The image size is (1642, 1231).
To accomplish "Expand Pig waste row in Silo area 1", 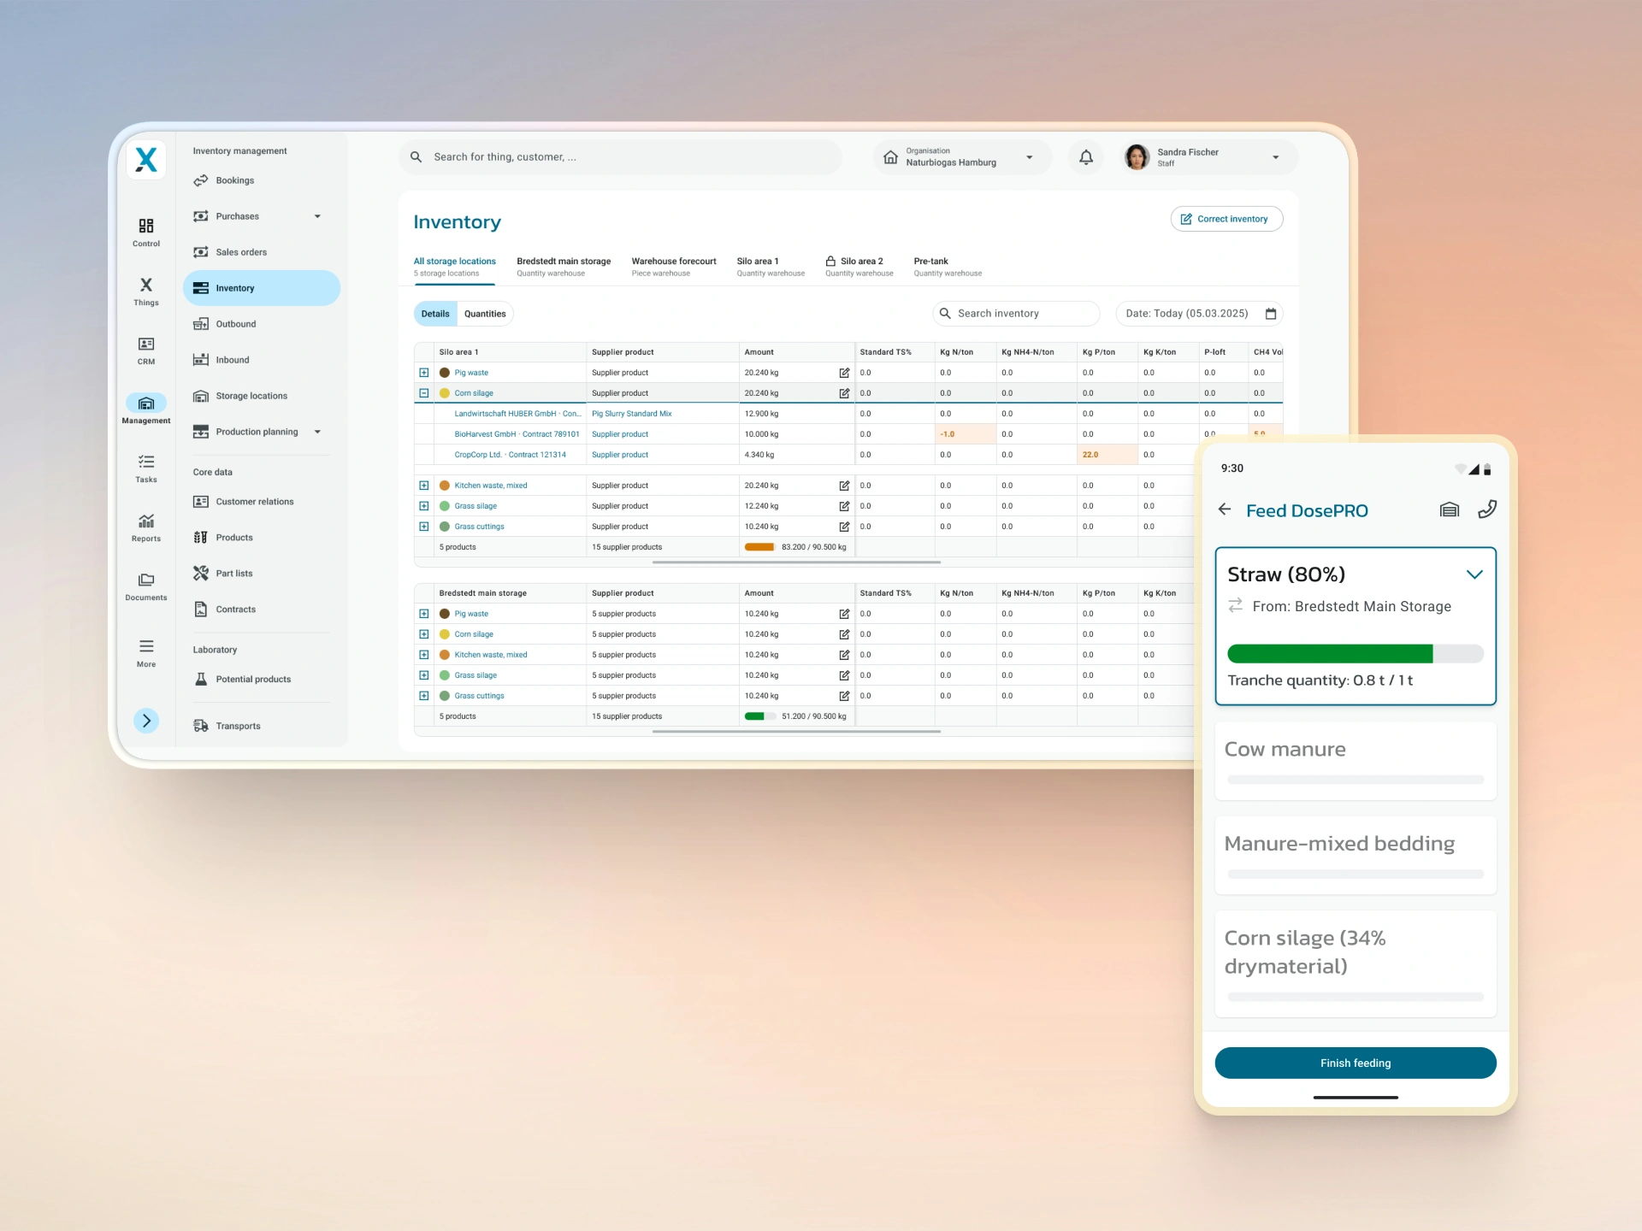I will 424,373.
